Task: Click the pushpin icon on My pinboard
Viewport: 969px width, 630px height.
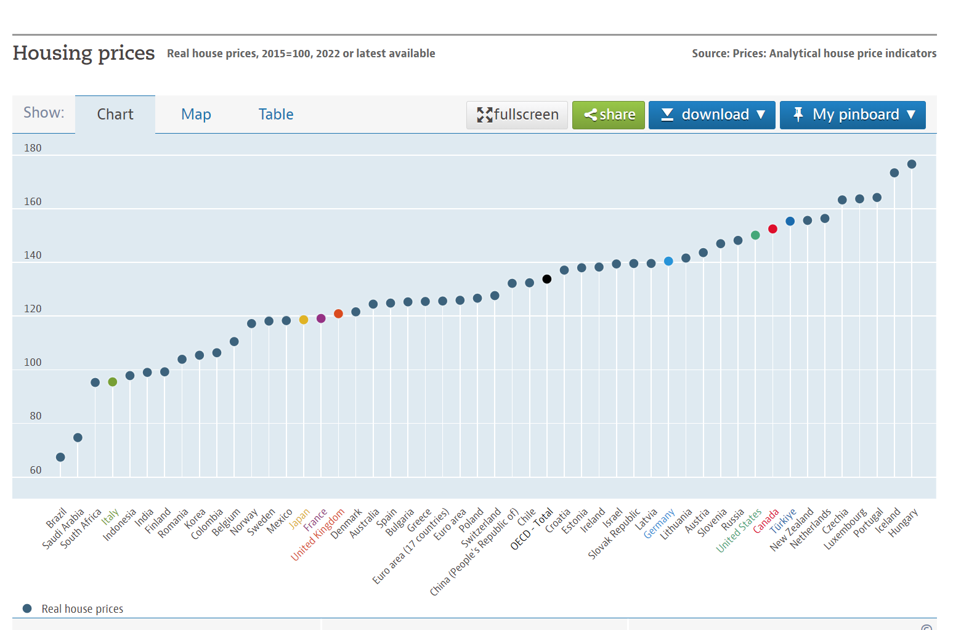Action: [798, 115]
